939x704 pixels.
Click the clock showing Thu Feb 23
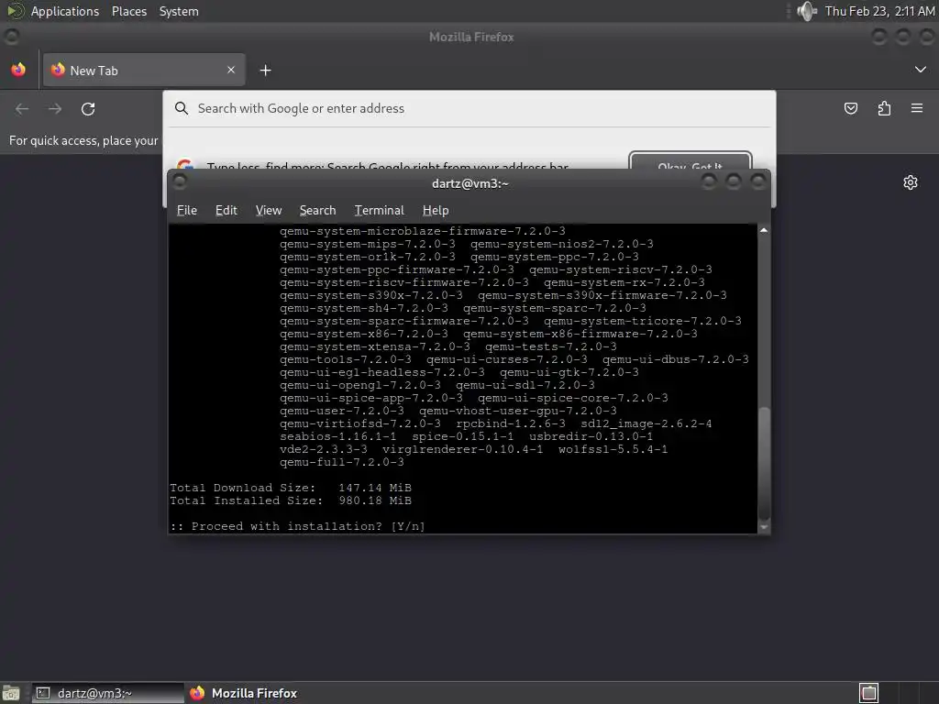point(879,11)
